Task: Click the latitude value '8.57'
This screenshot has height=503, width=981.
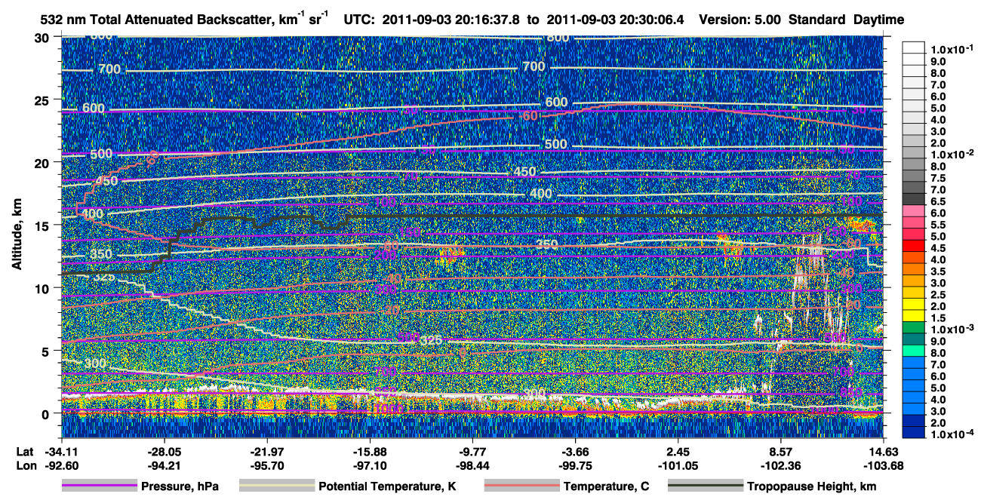Action: [x=781, y=451]
